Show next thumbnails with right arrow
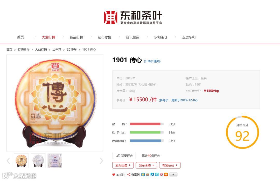 click(x=101, y=160)
